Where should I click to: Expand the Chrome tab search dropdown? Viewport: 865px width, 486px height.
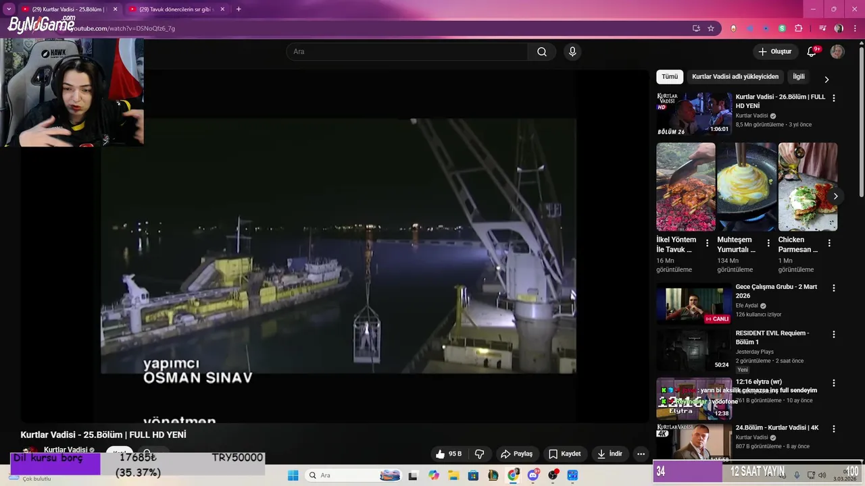click(x=8, y=9)
